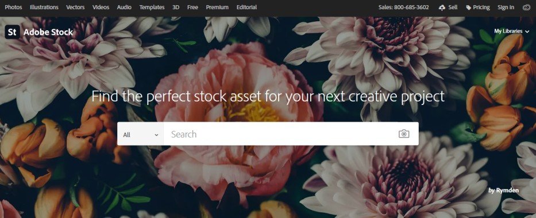Open the Templates menu item
This screenshot has width=536, height=218.
152,7
